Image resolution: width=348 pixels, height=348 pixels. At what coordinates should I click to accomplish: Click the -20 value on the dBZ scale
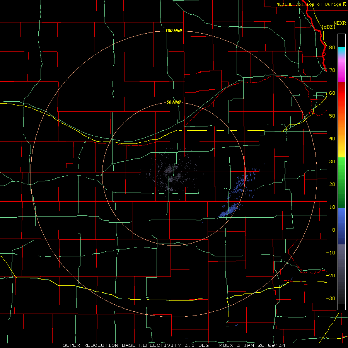pyautogui.click(x=331, y=276)
